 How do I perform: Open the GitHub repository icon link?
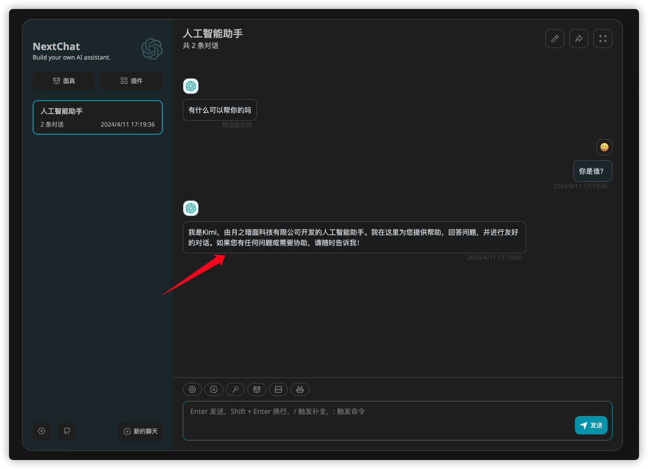(x=67, y=431)
